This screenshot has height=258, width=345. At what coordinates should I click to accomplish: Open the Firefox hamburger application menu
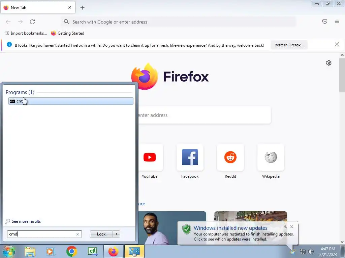(337, 21)
